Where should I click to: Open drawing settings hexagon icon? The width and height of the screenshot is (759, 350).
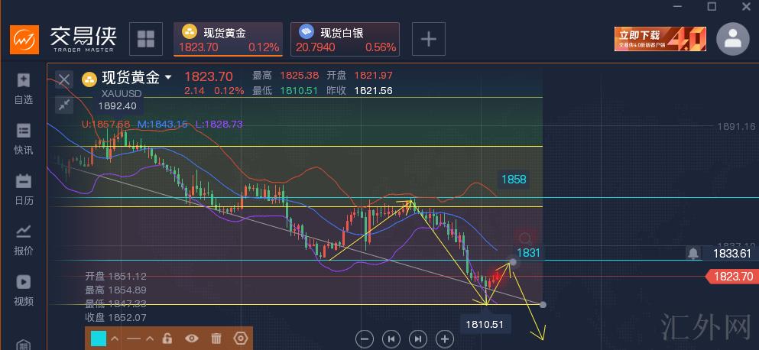tap(241, 339)
